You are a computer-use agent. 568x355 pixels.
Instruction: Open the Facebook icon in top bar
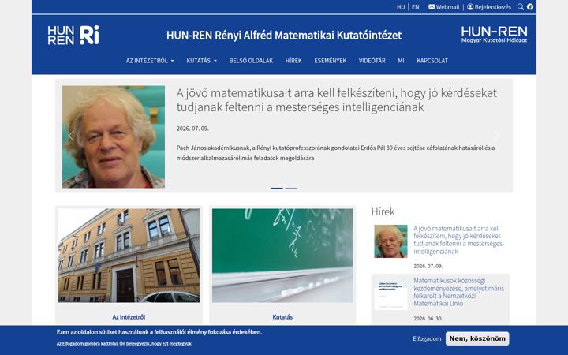(530, 7)
